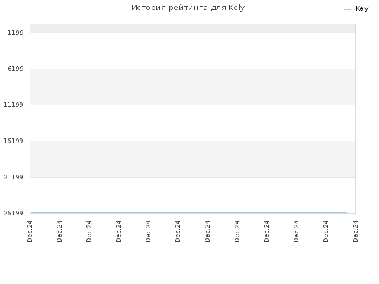Image resolution: width=379 pixels, height=284 pixels.
Task: Click the 1199 y-axis label
Action: (x=15, y=33)
